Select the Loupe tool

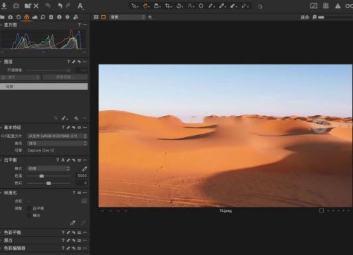click(x=157, y=6)
